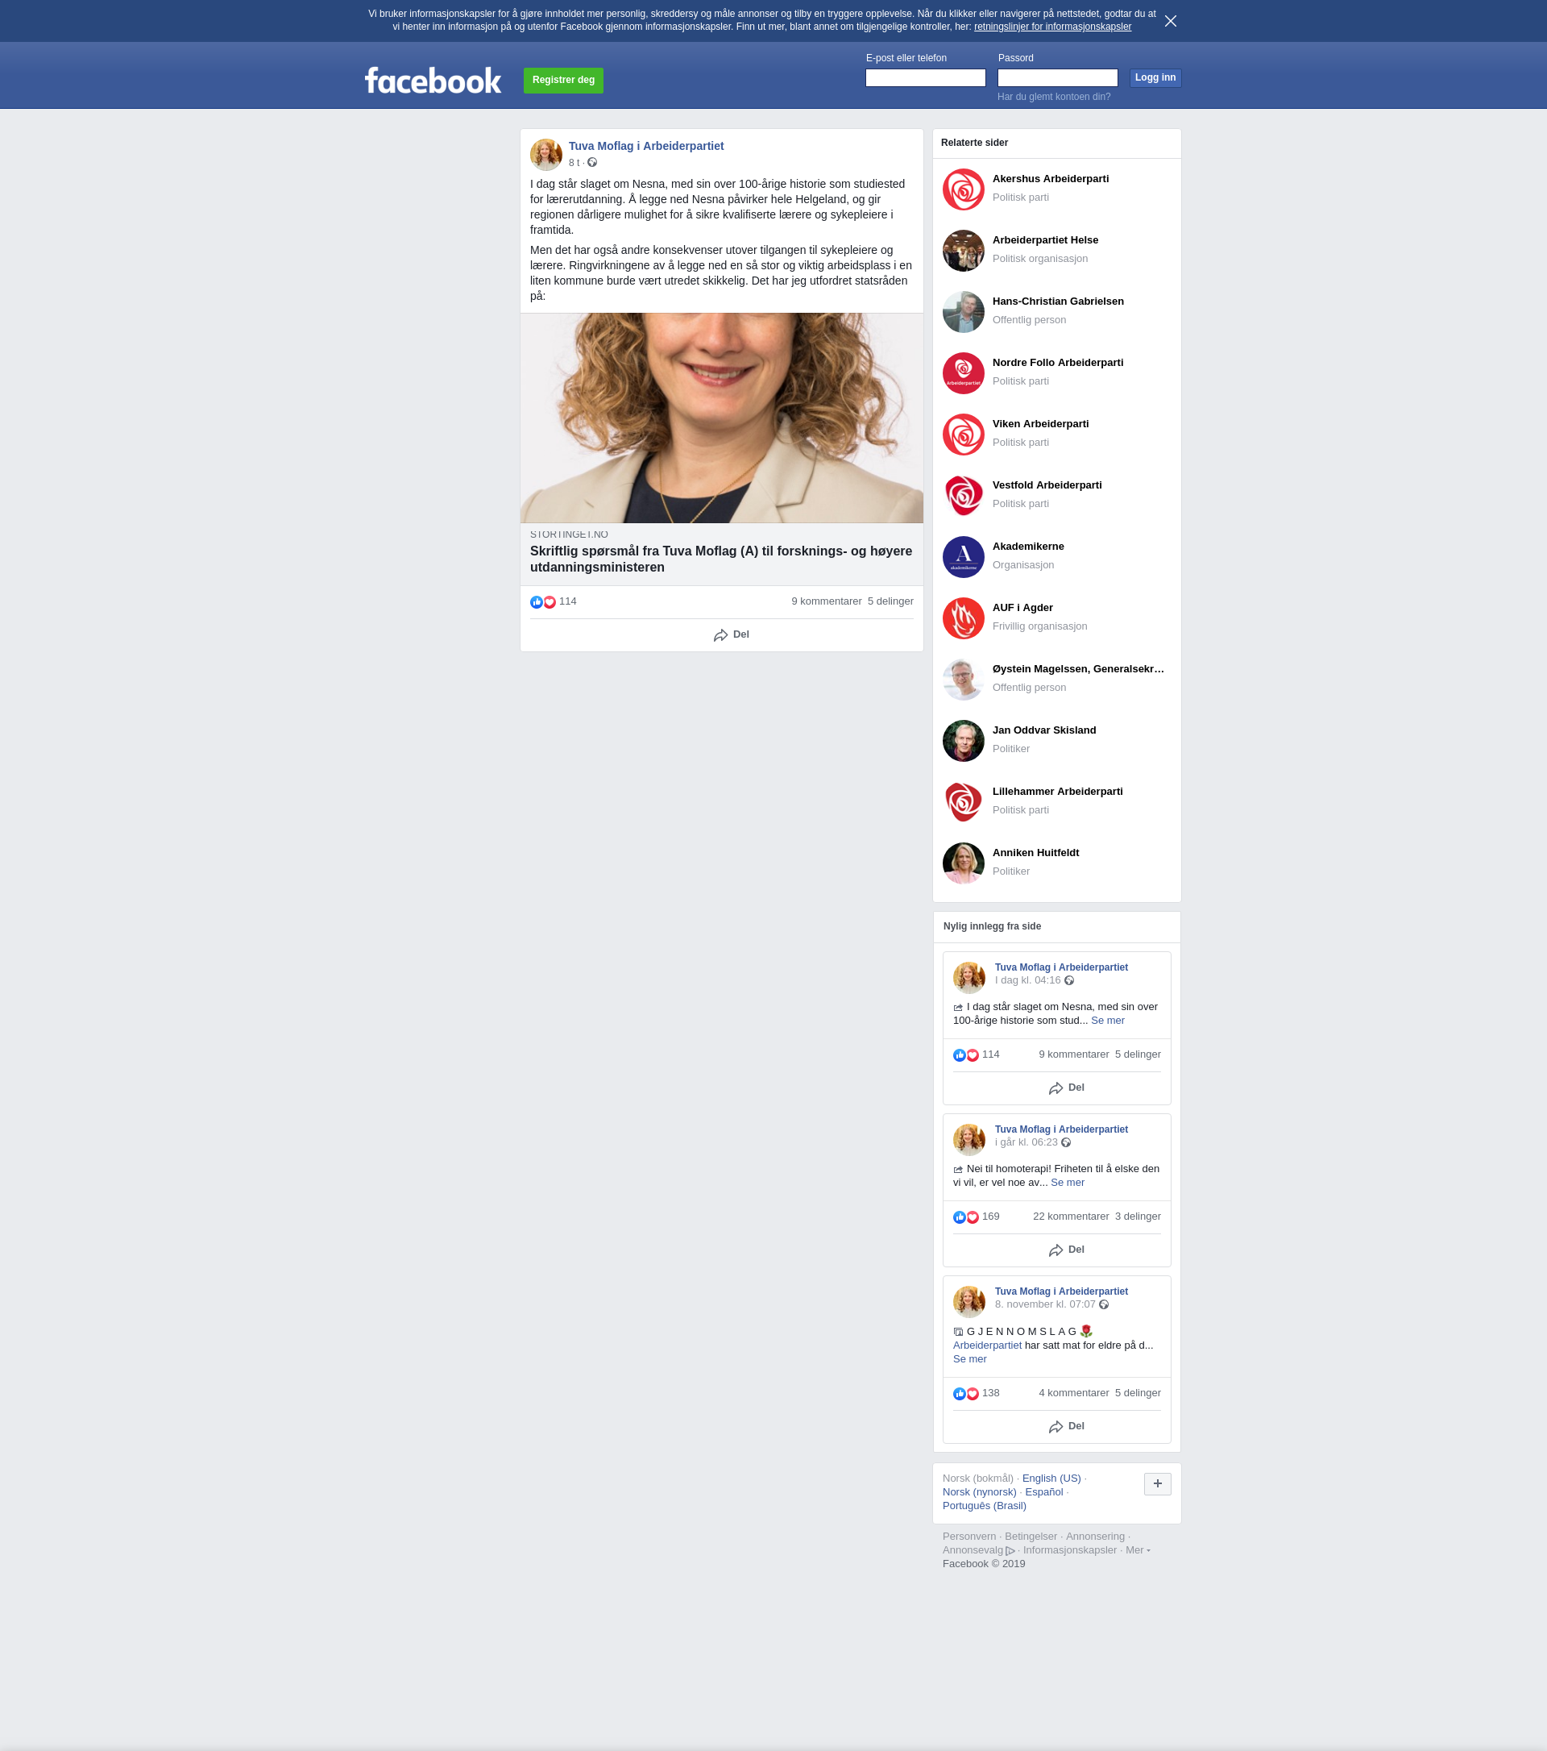Open the 'Akershus Arbeiderparti' page name

(x=1051, y=179)
